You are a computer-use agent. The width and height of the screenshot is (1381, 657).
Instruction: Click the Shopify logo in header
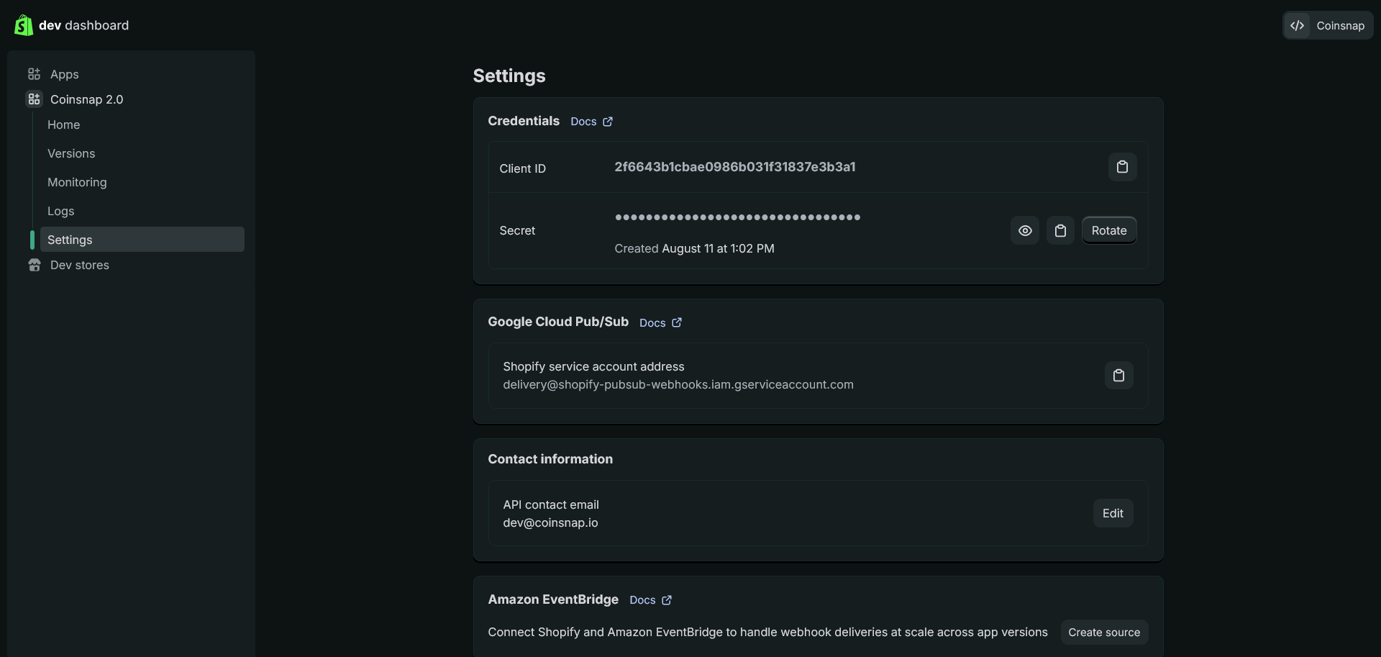pyautogui.click(x=23, y=25)
